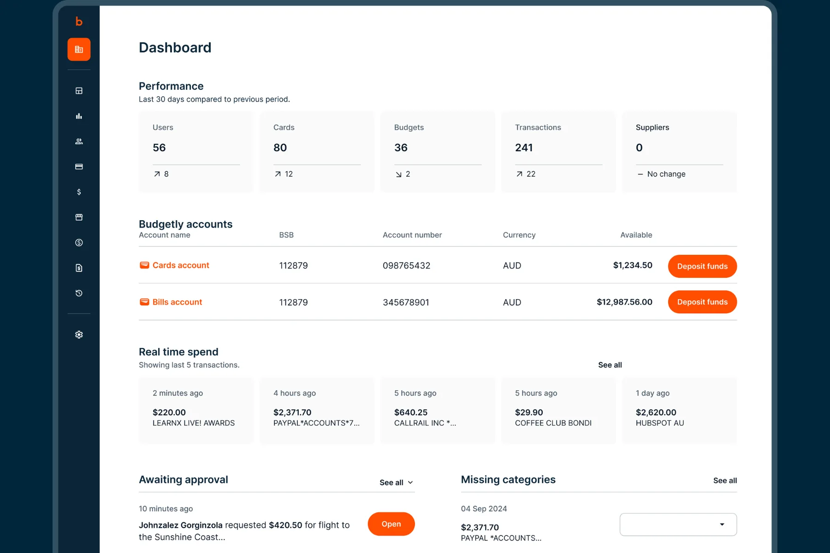
Task: Click the Budgetly 'b' logo
Action: 79,22
